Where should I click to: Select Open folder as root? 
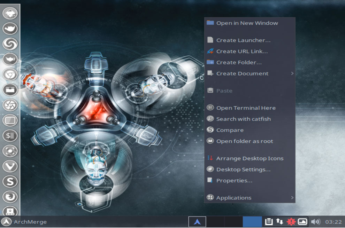[250, 141]
